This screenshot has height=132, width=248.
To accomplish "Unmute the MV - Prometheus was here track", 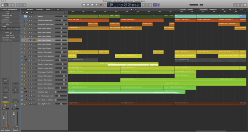I will [29, 60].
